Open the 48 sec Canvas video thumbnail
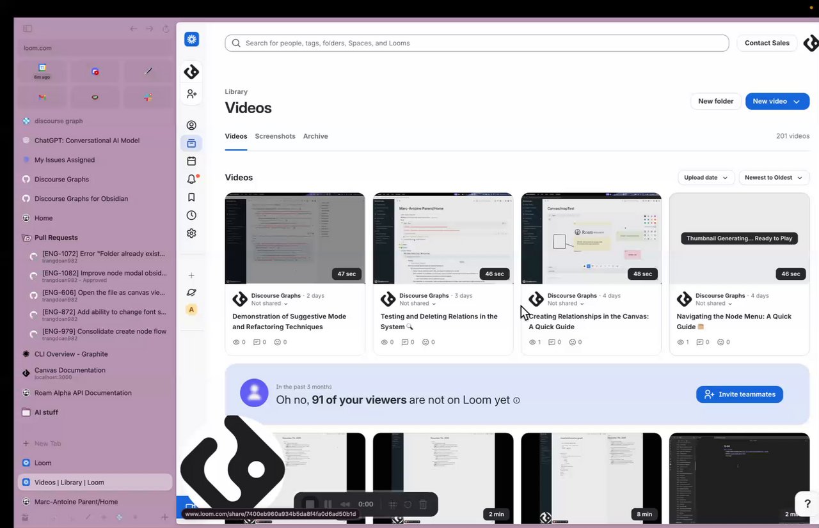This screenshot has height=528, width=819. tap(591, 238)
